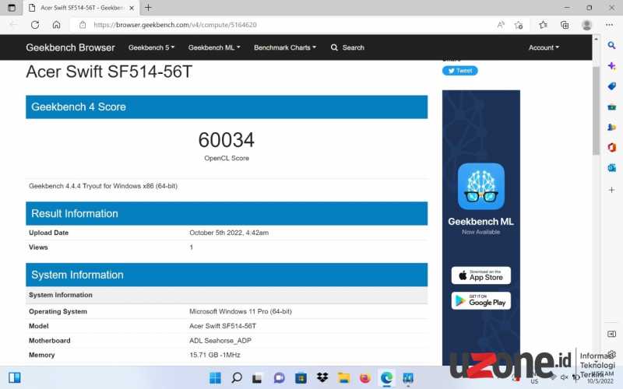Screen dimensions: 623x389
Task: Click the Tweet share button
Action: point(459,71)
